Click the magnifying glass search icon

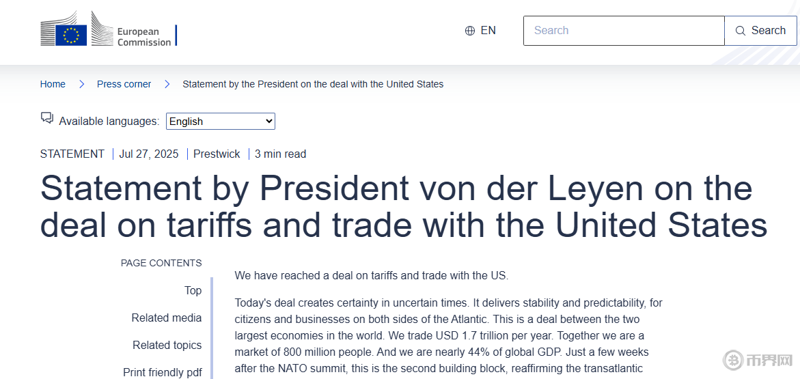click(741, 31)
